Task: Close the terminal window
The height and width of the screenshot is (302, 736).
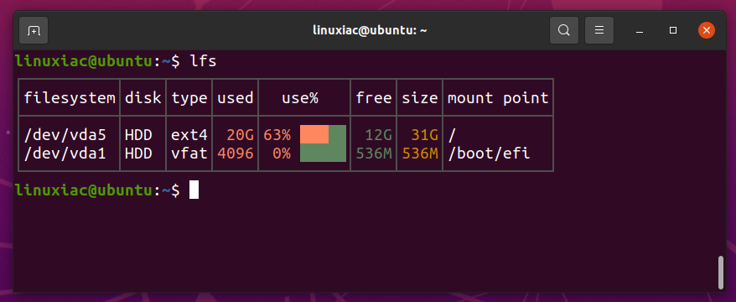Action: pos(707,30)
